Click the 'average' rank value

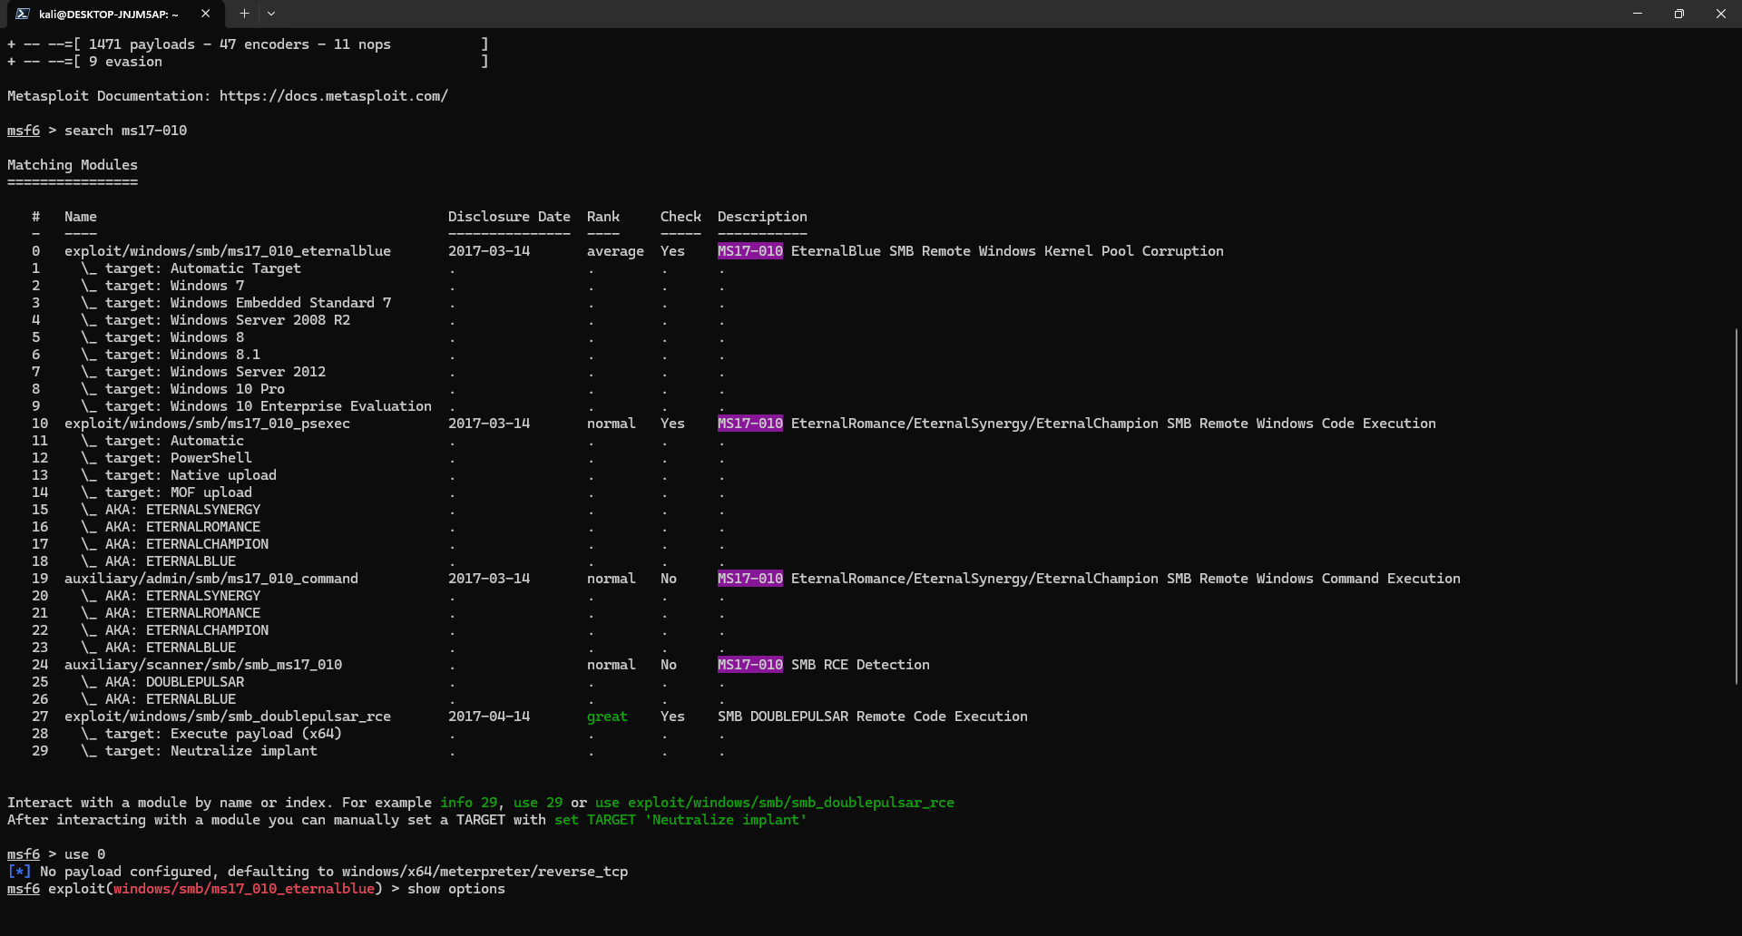[615, 251]
